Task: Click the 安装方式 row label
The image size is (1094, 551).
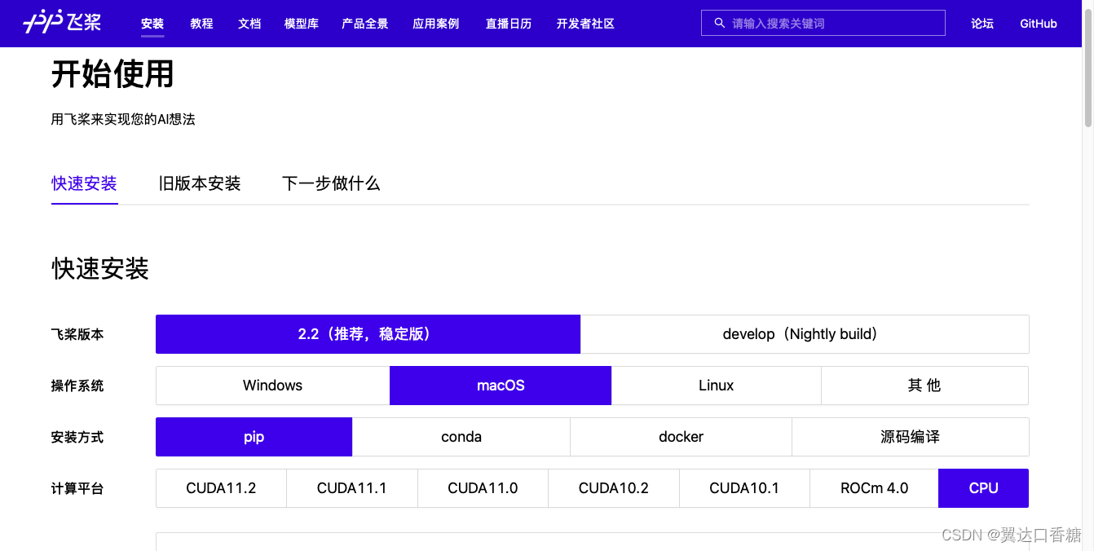Action: 77,437
